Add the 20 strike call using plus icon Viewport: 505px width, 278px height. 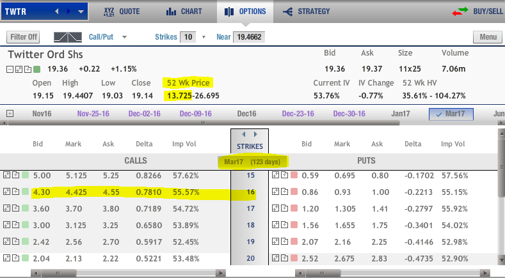15,258
